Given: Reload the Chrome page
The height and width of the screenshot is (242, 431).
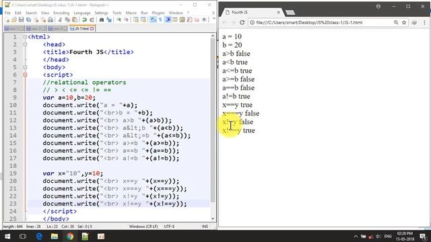Looking at the screenshot, I should [242, 22].
